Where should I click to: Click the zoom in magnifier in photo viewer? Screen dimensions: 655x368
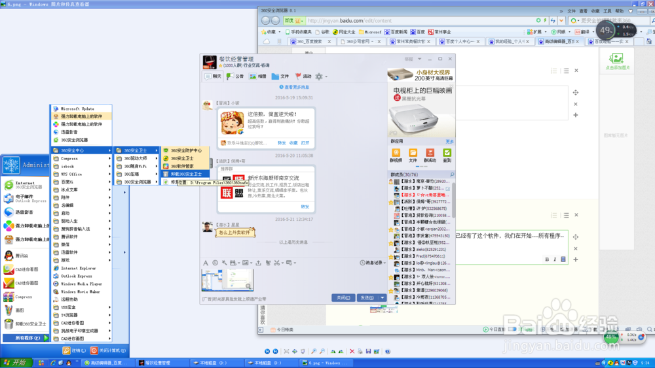[x=314, y=351]
